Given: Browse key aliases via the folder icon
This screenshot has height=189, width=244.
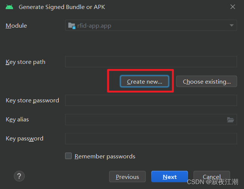Looking at the screenshot, I should pyautogui.click(x=231, y=120).
